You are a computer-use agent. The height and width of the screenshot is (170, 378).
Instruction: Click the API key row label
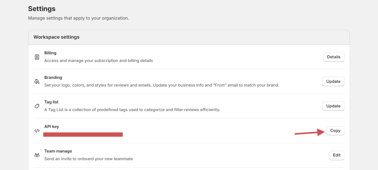pyautogui.click(x=51, y=127)
